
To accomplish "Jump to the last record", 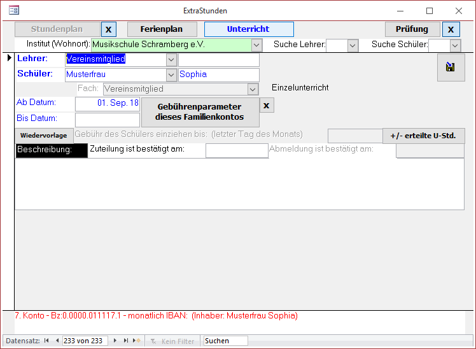I will pos(126,341).
